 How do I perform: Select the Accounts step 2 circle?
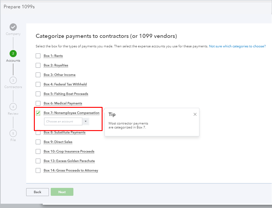(x=13, y=53)
